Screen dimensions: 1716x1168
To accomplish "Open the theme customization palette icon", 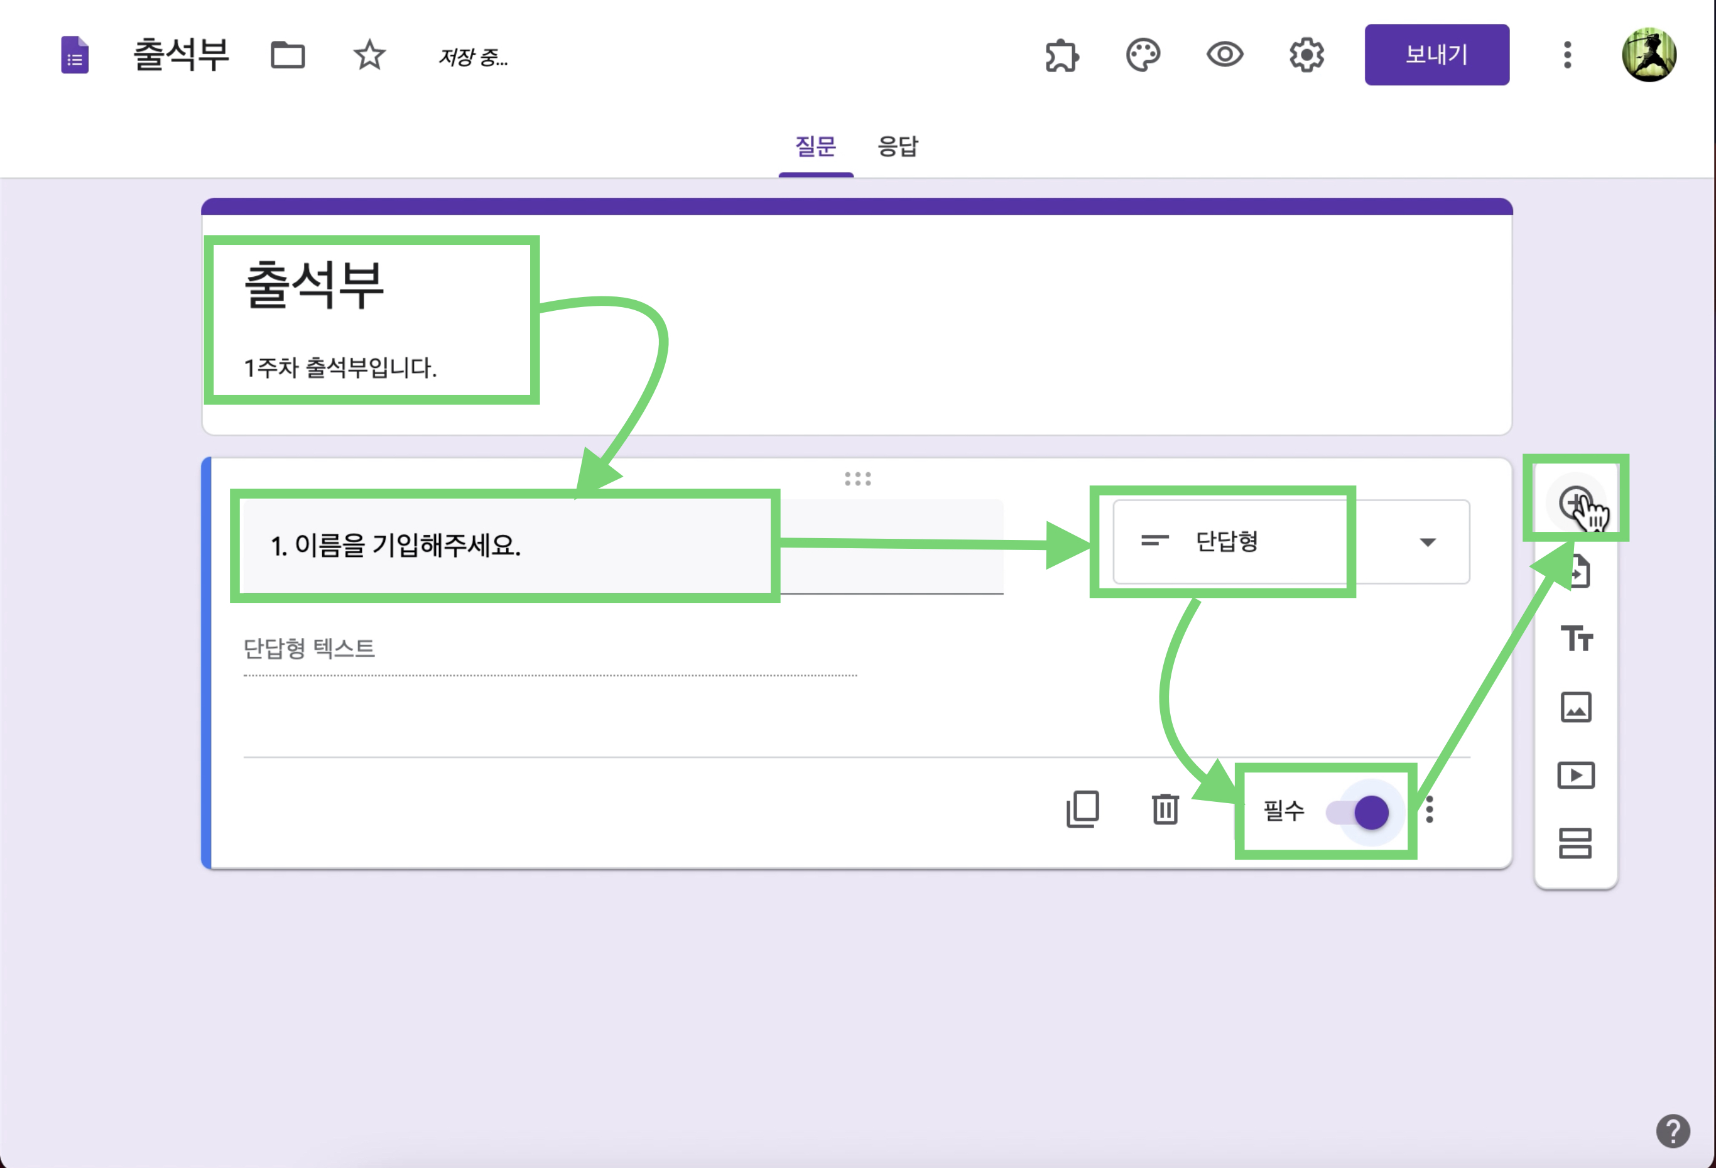I will point(1143,55).
